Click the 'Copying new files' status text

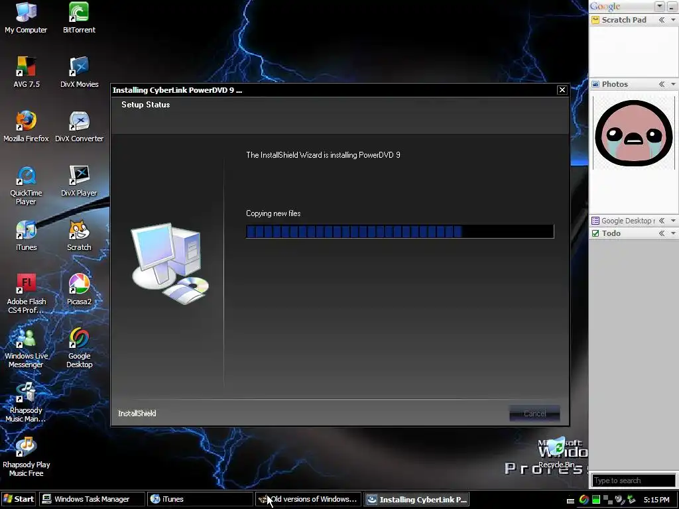pyautogui.click(x=273, y=213)
